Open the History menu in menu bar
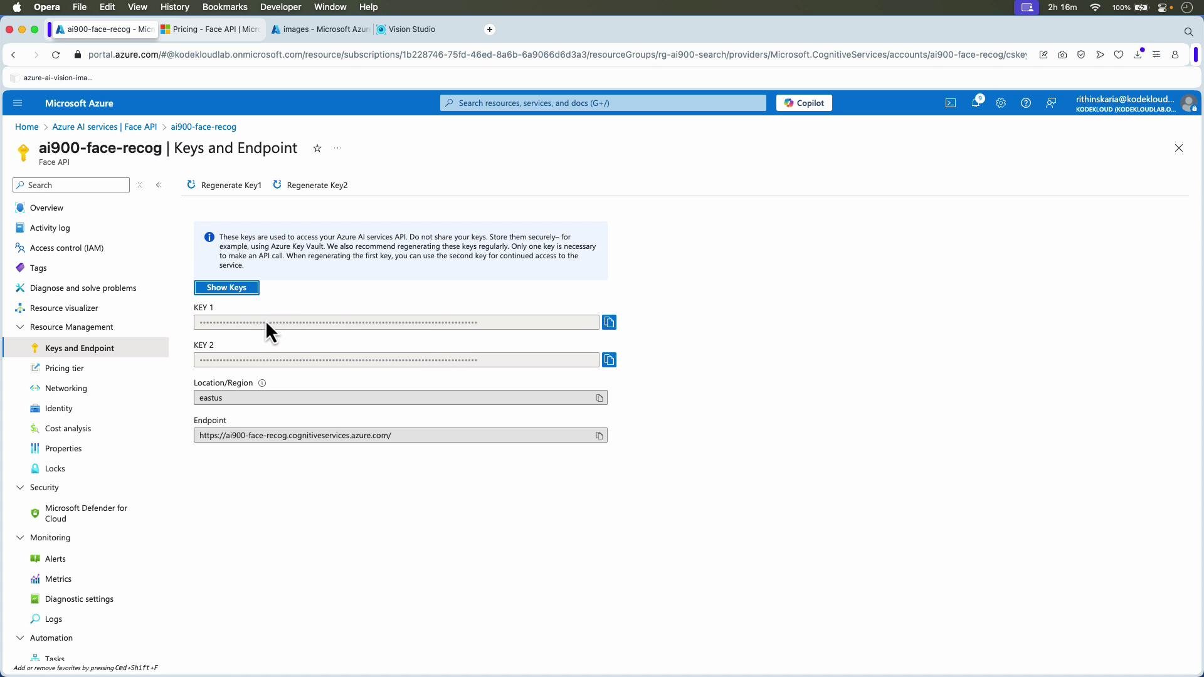Screen dimensions: 1204x677 tap(174, 7)
